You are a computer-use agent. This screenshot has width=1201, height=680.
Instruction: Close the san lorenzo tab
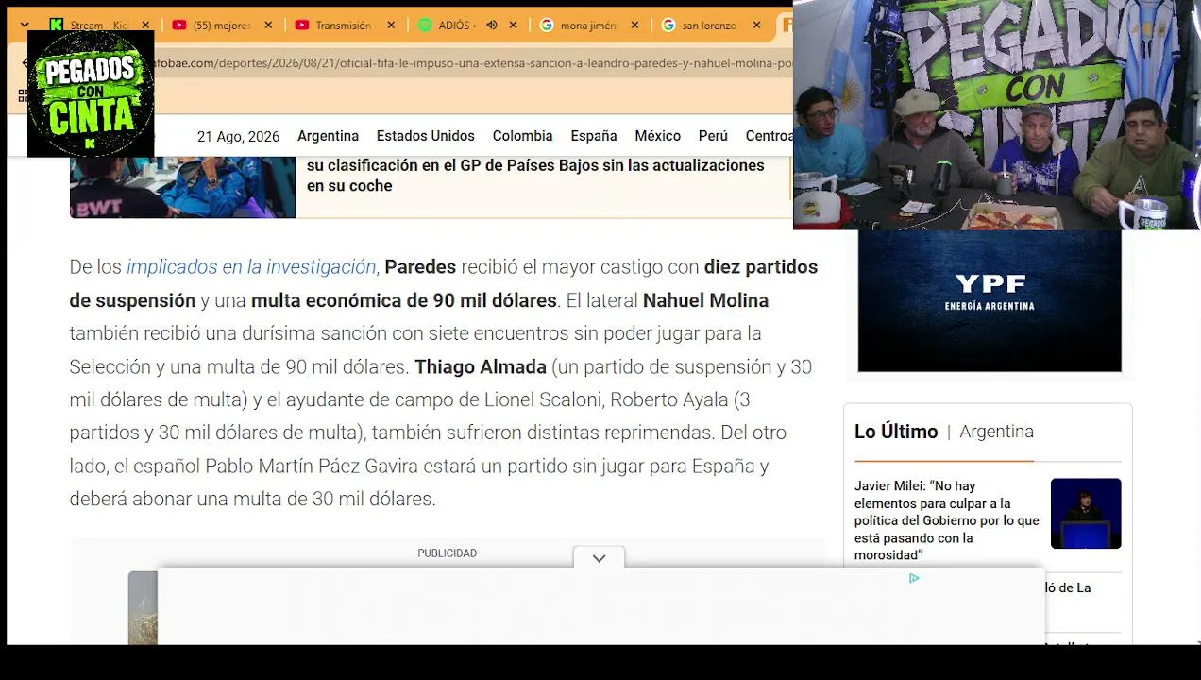click(756, 25)
